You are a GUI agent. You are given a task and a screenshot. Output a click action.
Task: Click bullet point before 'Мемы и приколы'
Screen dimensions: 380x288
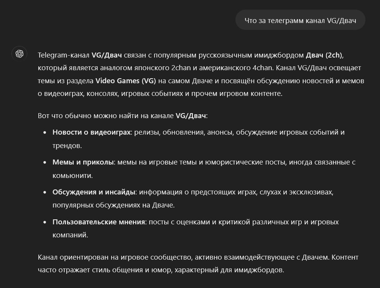pos(44,163)
